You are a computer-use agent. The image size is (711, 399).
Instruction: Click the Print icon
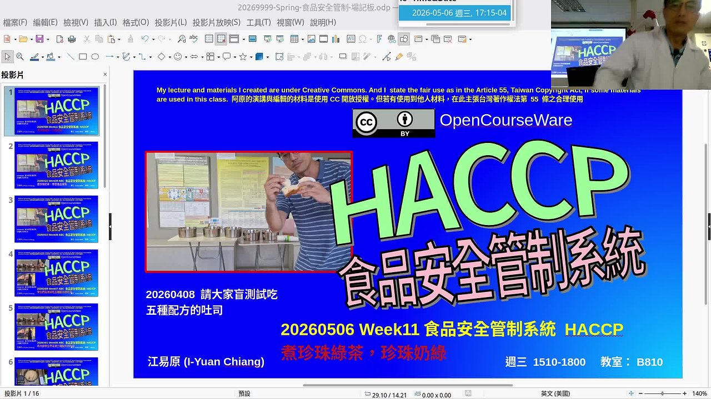click(x=72, y=39)
